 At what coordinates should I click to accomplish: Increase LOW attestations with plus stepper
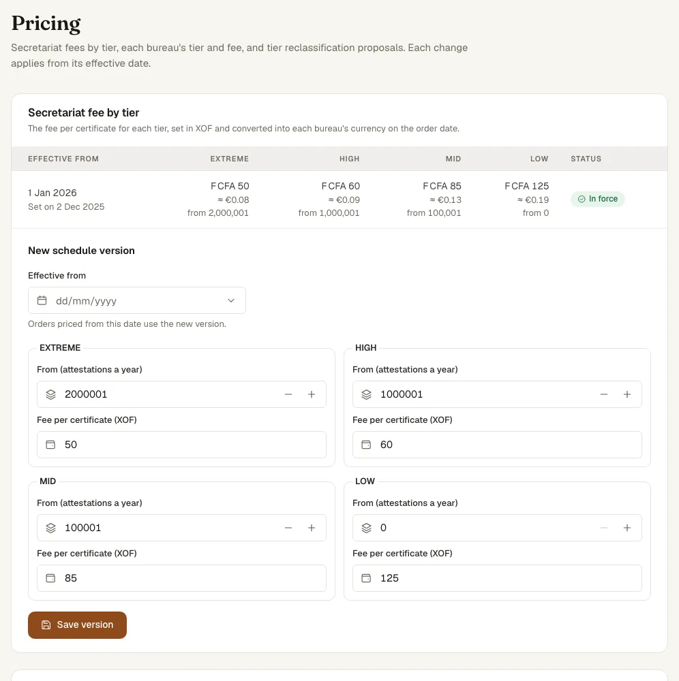click(x=627, y=528)
